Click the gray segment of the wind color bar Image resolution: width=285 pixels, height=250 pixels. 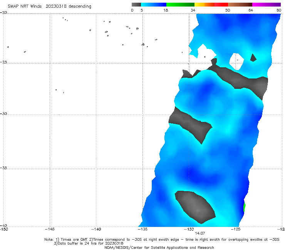(136, 5)
